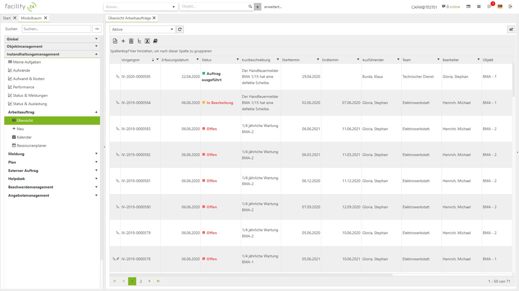Go to page 2 of results
The height and width of the screenshot is (291, 519).
[141, 281]
